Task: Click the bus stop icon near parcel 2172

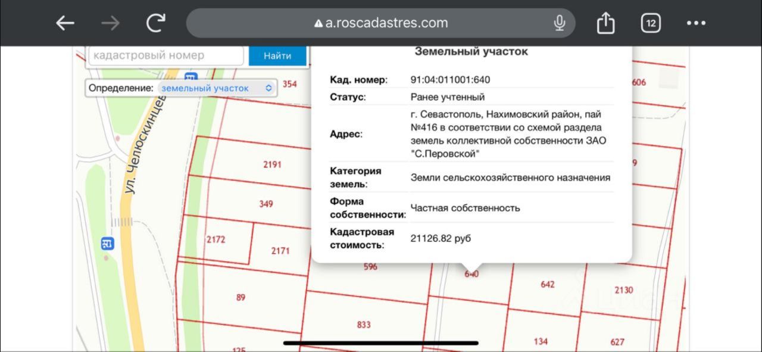Action: [x=107, y=243]
